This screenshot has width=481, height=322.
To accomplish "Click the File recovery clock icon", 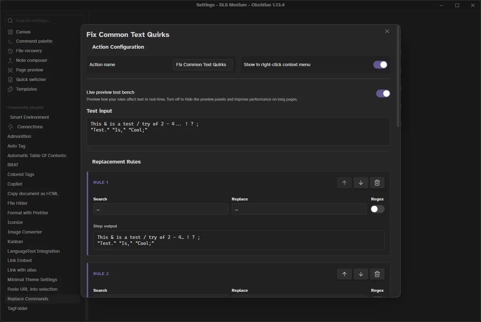I will 10,51.
